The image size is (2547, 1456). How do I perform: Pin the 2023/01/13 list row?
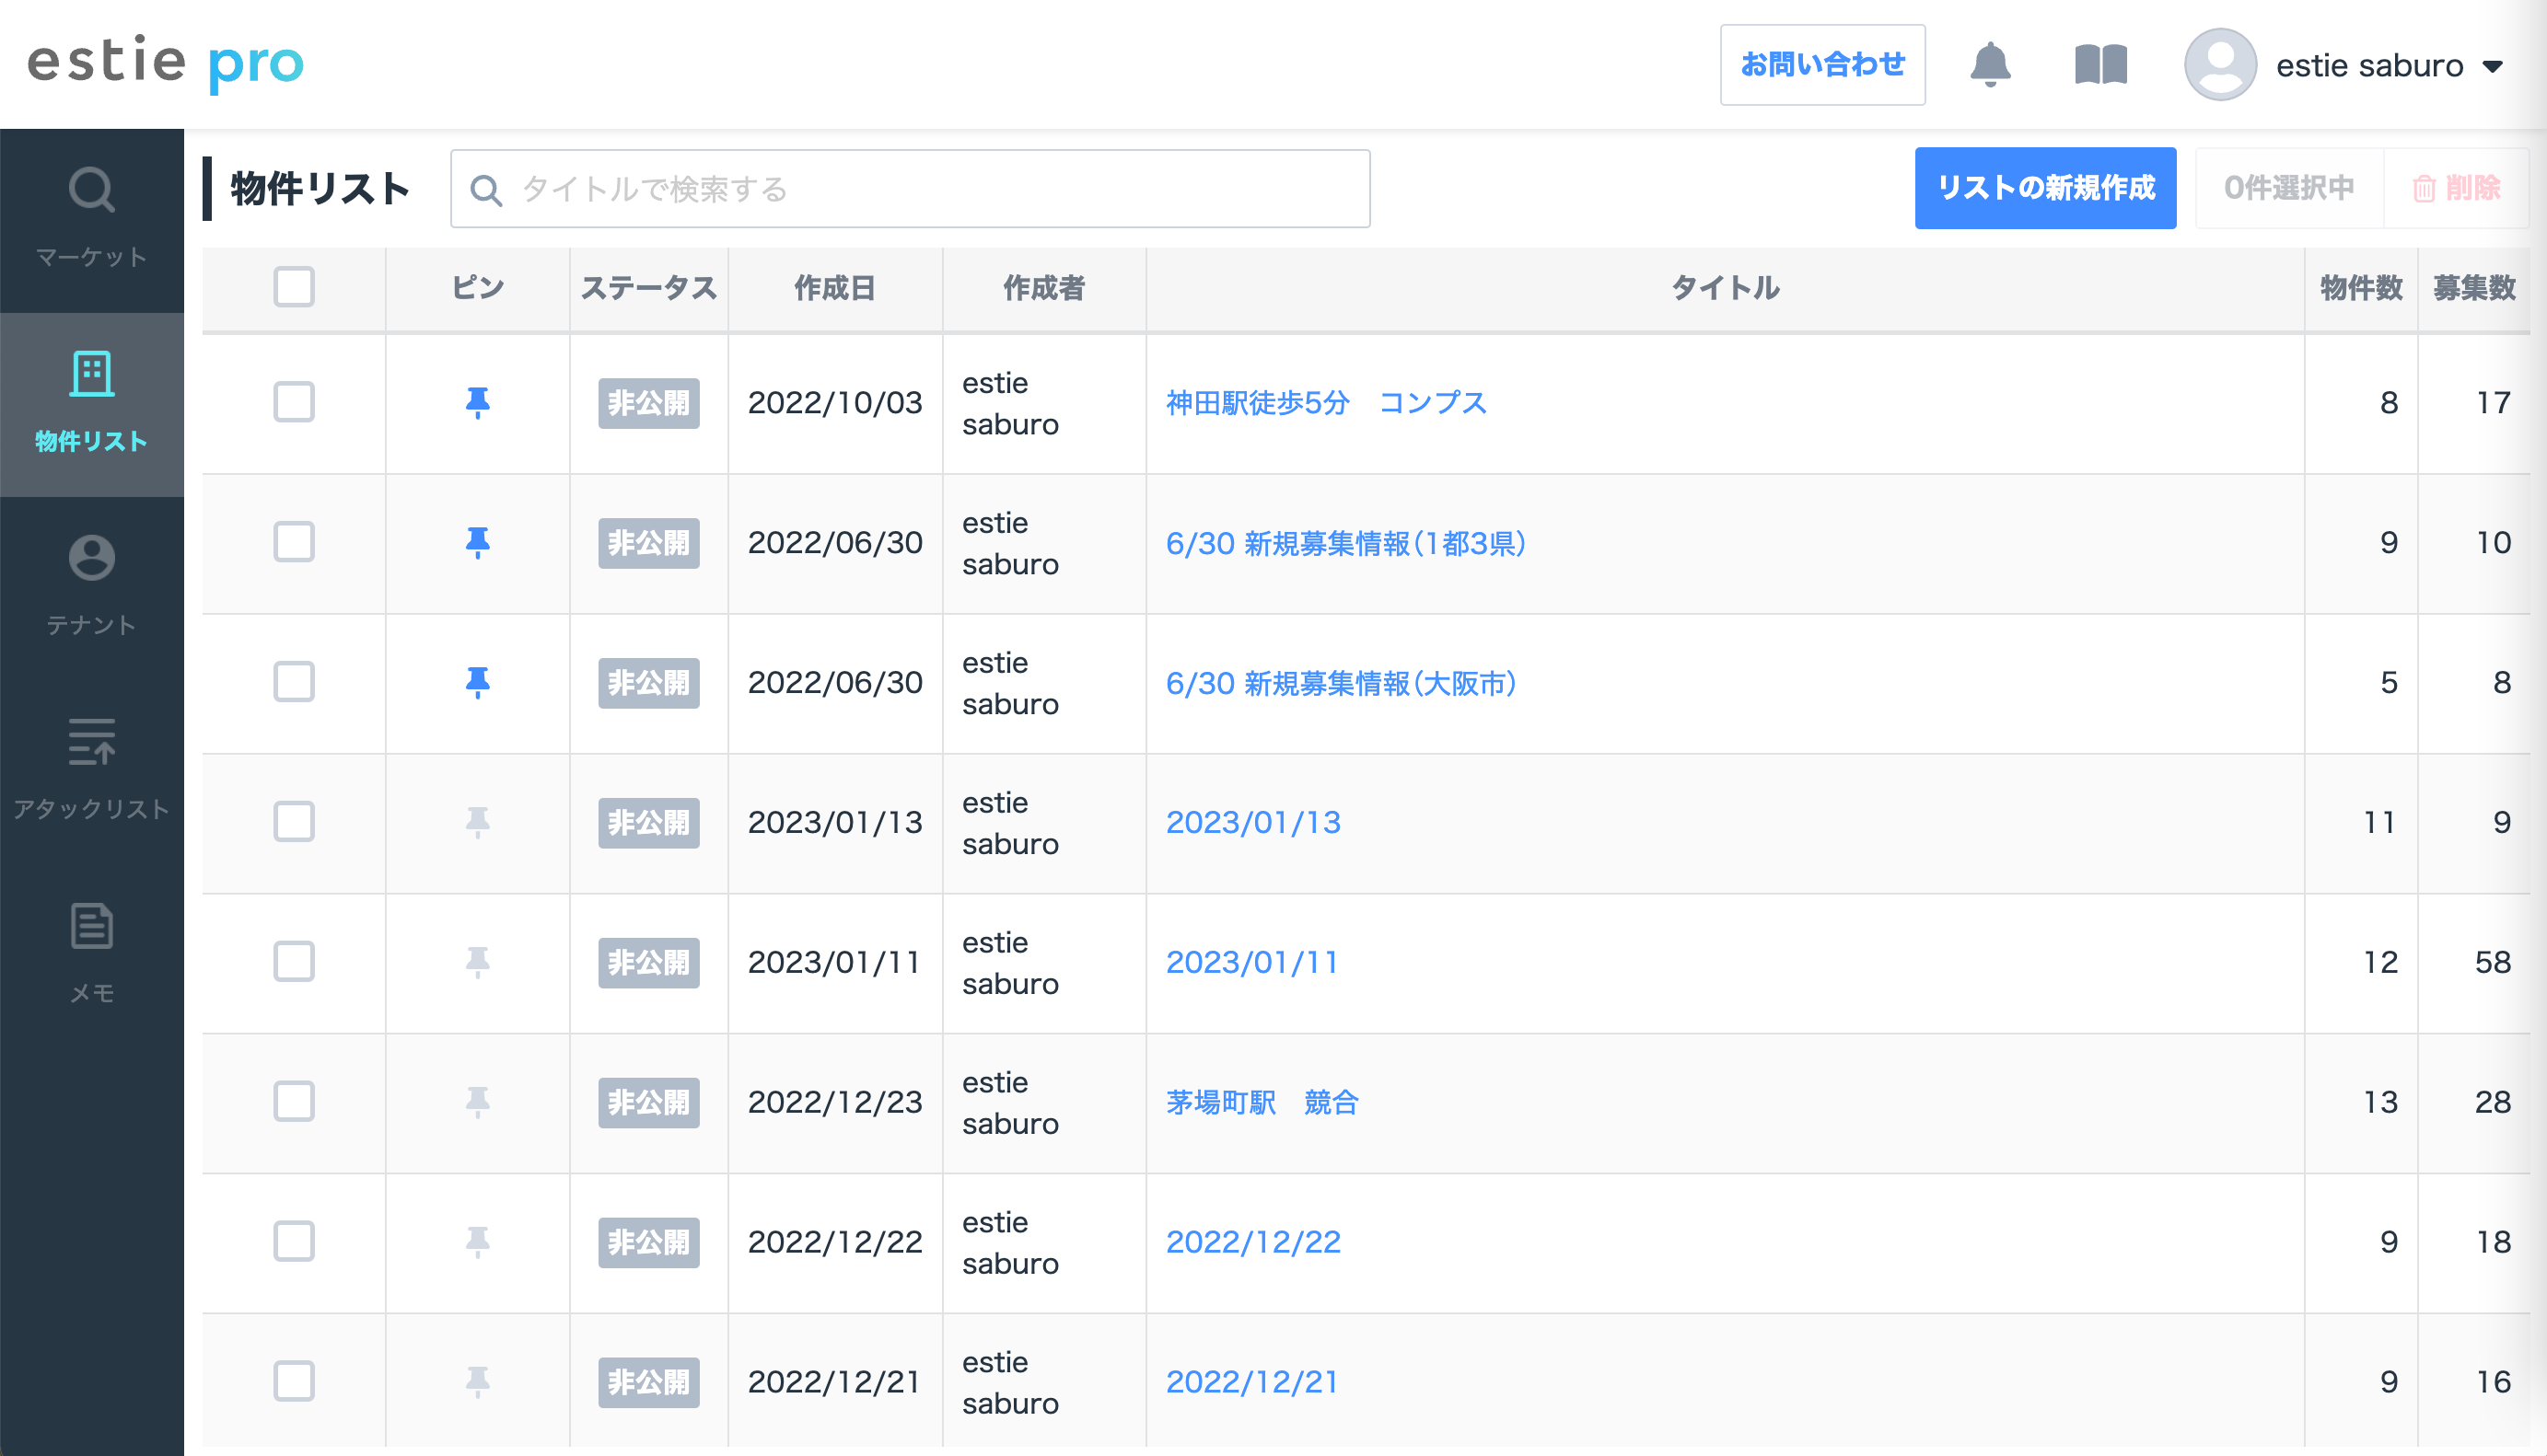pyautogui.click(x=477, y=822)
